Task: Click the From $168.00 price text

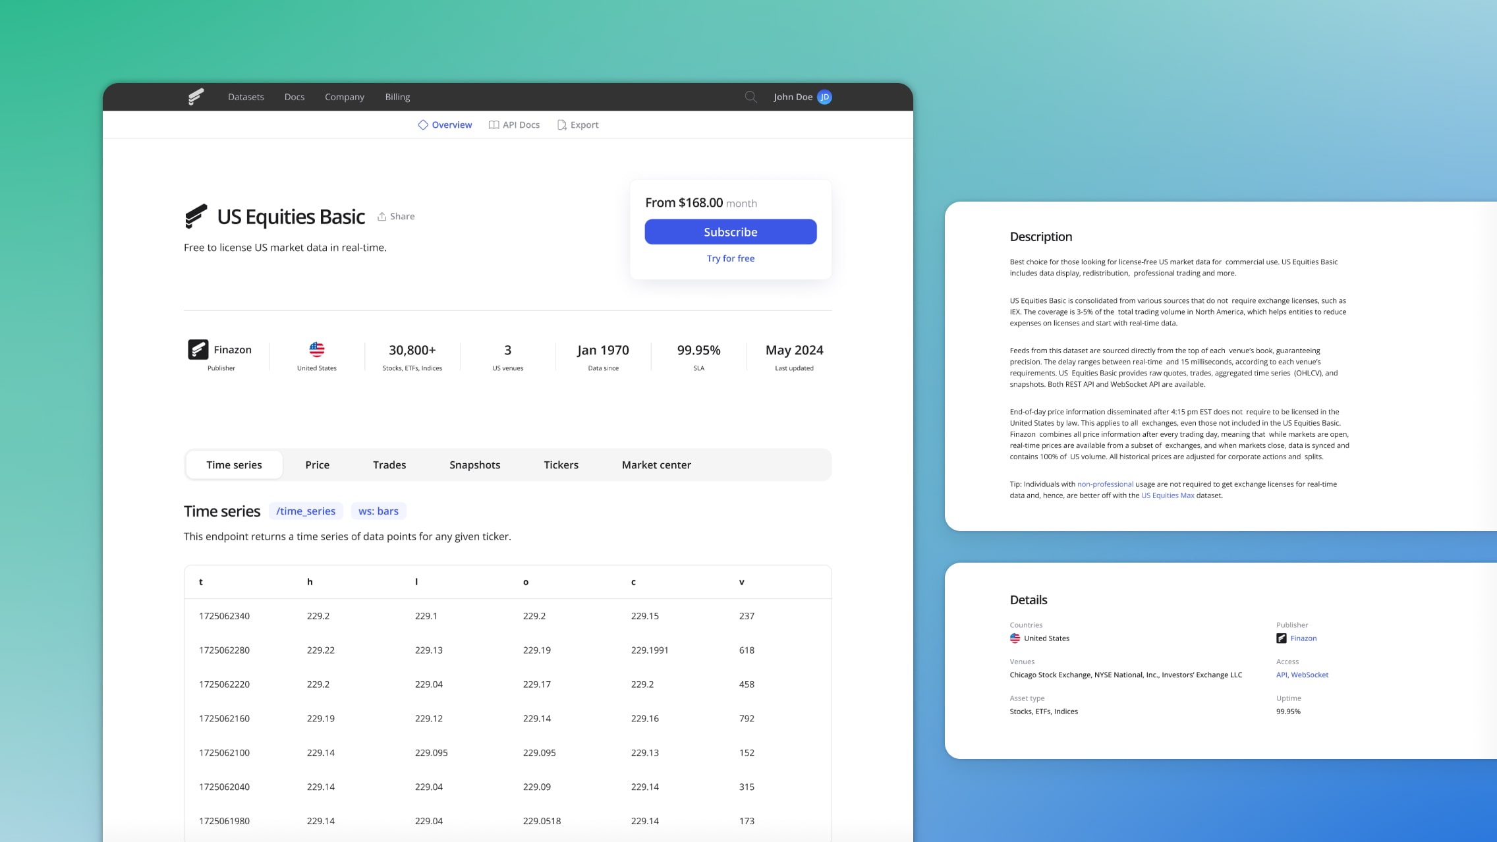Action: pos(684,202)
